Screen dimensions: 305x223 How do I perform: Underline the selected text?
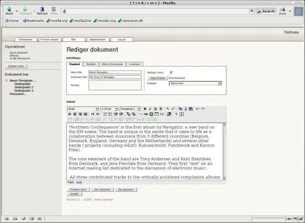pyautogui.click(x=155, y=109)
